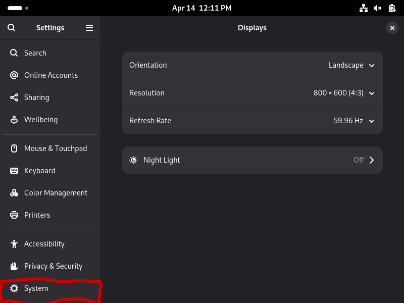Viewport: 404px width, 303px height.
Task: Click the Online Accounts @ icon
Action: 14,75
